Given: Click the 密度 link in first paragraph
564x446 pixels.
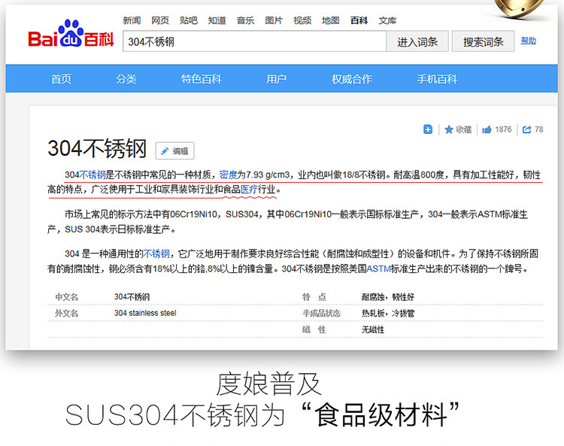Looking at the screenshot, I should pos(228,174).
